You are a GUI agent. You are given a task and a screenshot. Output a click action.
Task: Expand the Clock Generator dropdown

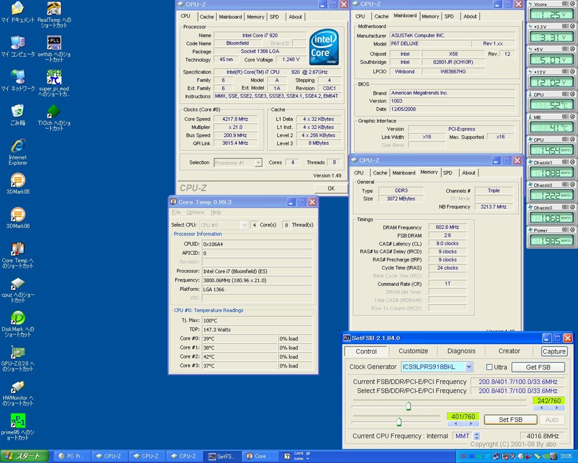tap(469, 367)
